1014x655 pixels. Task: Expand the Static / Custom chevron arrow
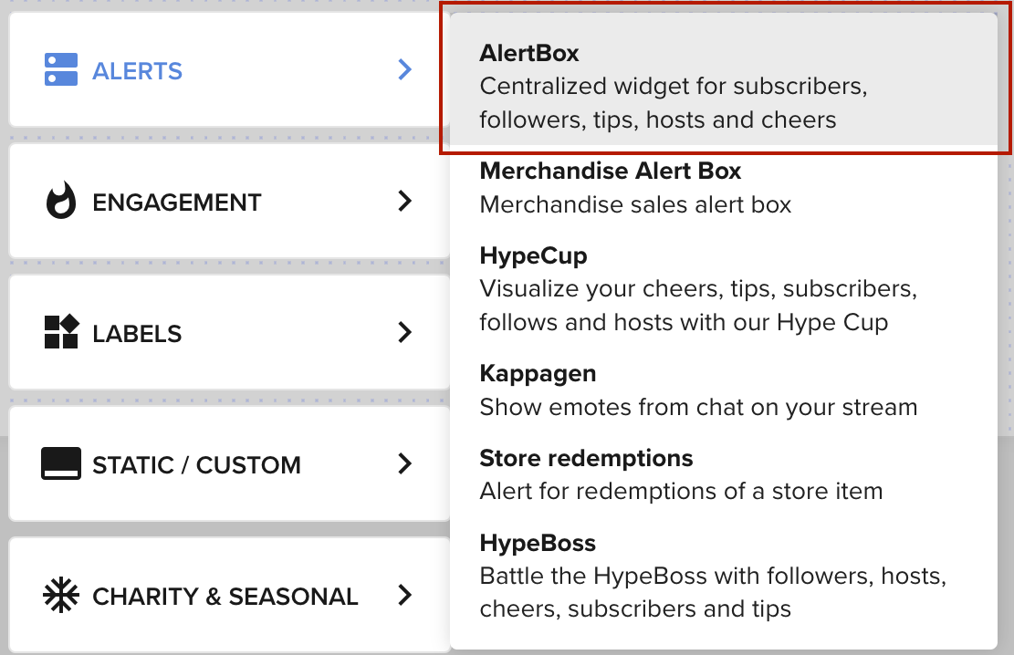click(405, 463)
